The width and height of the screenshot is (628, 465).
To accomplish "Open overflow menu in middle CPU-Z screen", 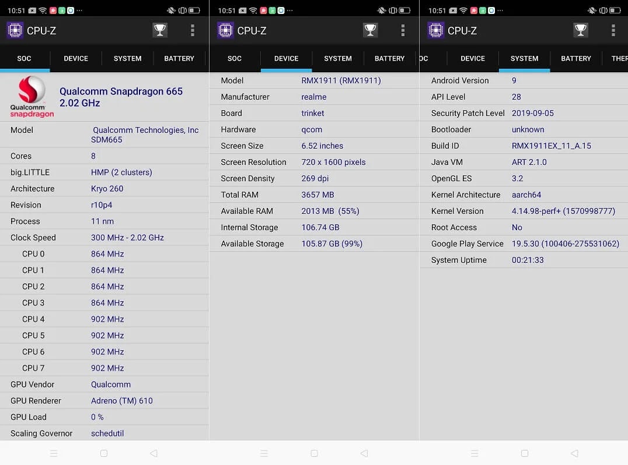I will [403, 30].
